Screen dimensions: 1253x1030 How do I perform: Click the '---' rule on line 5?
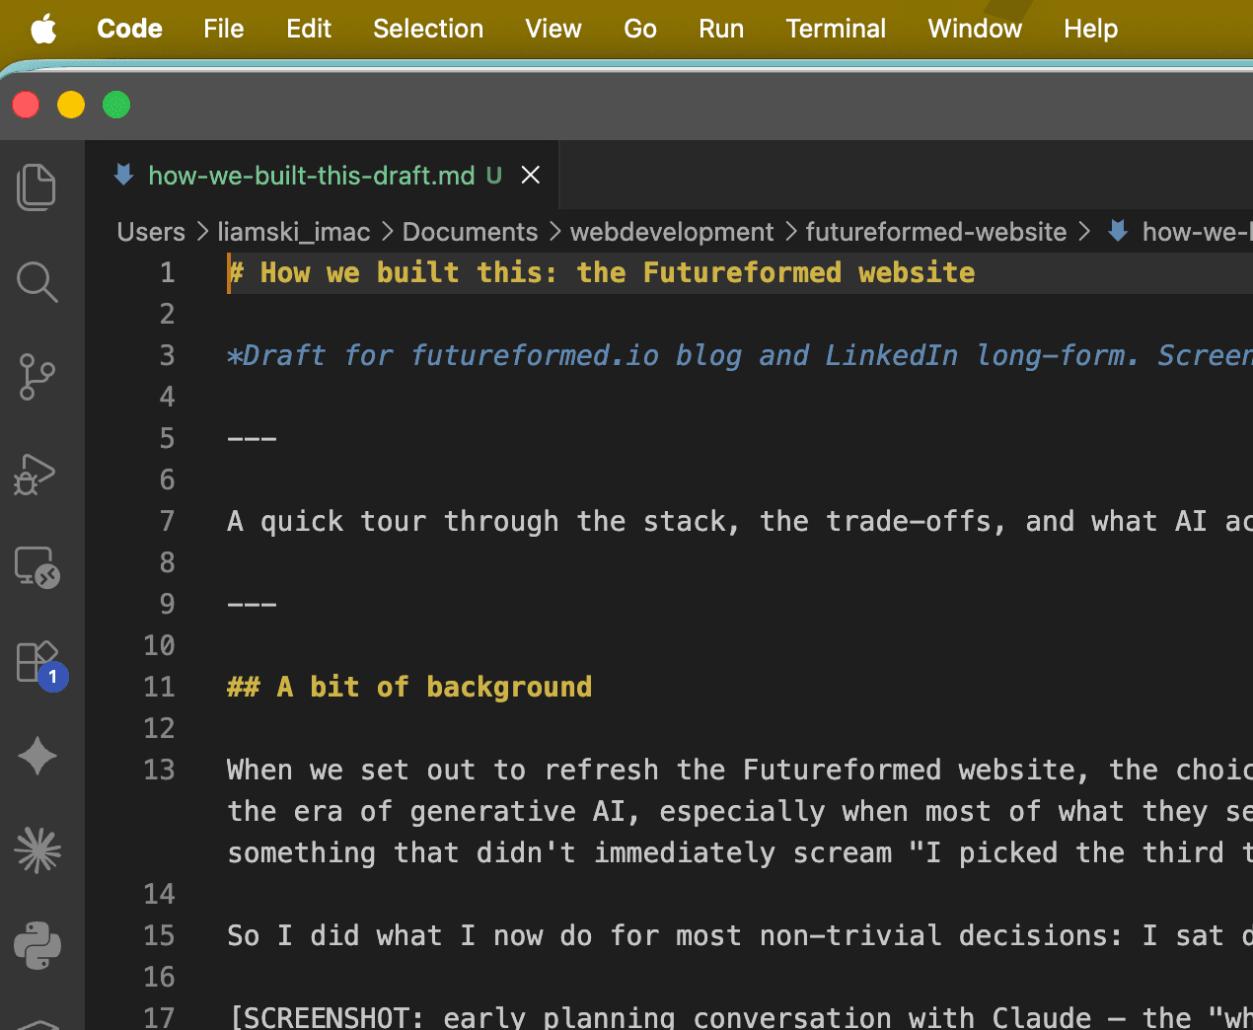coord(252,438)
